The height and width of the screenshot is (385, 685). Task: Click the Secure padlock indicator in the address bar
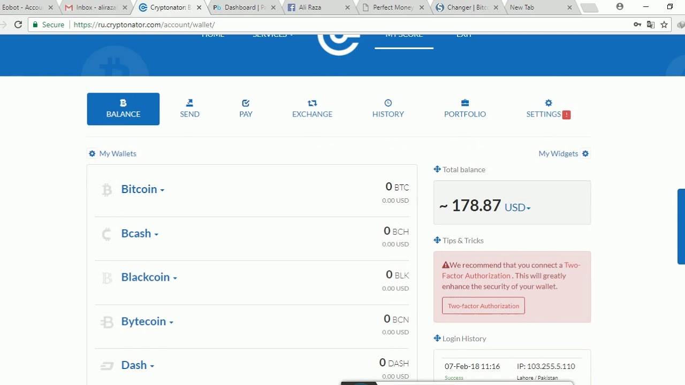click(48, 25)
